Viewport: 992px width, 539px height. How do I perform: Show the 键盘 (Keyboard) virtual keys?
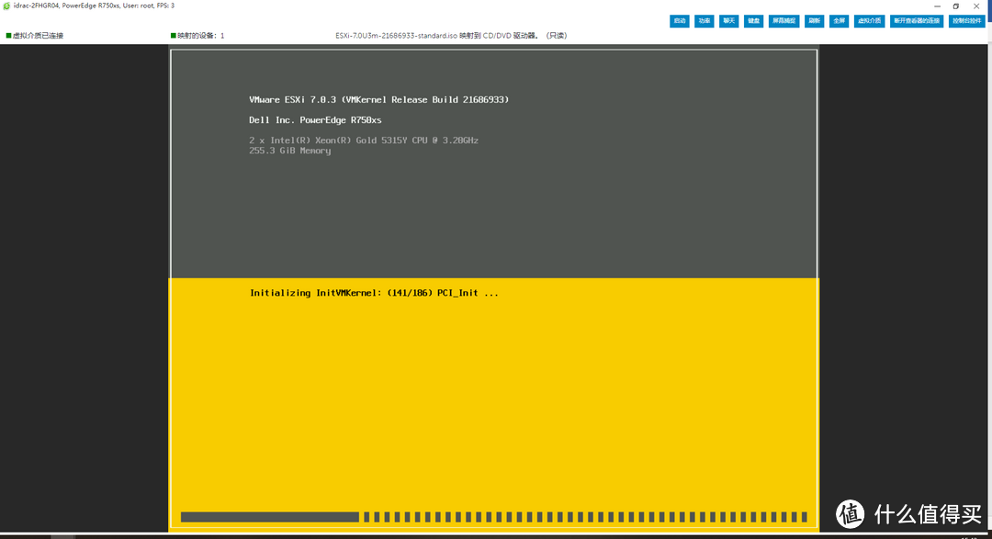pos(754,20)
